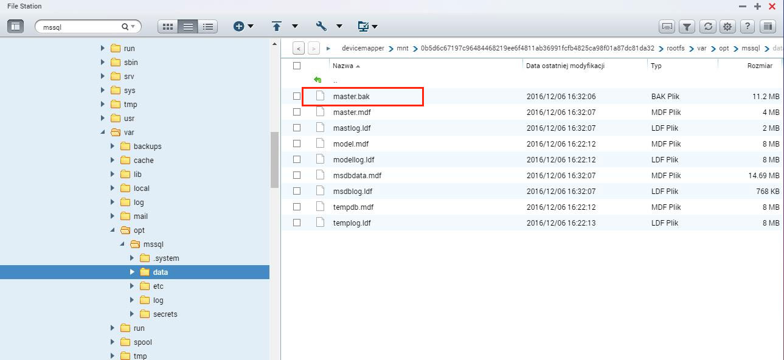This screenshot has width=784, height=360.
Task: Click the cache folder icon
Action: (125, 161)
